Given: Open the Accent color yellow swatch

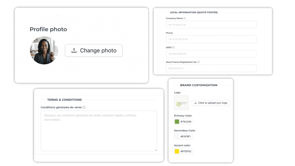Looking at the screenshot, I should (x=177, y=151).
